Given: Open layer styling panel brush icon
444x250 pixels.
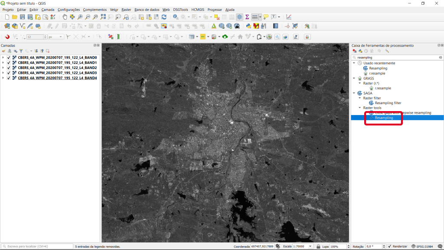Looking at the screenshot, I should [3, 51].
